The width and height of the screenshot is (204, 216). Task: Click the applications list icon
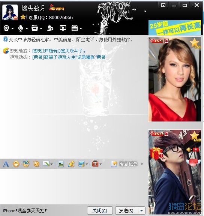[x=75, y=28]
